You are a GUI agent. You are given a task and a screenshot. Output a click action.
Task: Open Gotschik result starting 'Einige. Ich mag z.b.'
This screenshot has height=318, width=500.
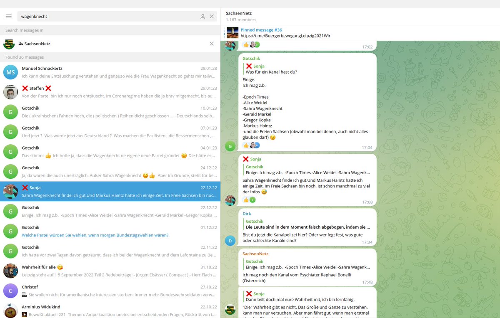110,212
